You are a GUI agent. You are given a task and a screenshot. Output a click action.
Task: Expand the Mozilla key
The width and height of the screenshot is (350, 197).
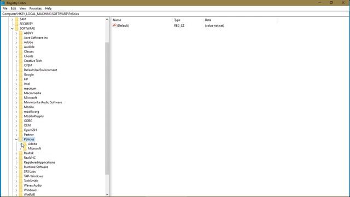click(16, 107)
